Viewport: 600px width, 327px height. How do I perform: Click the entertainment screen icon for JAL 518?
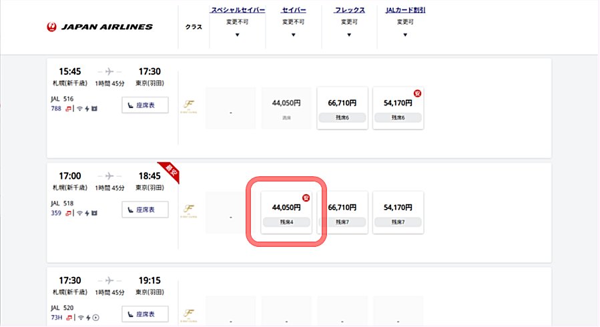94,214
